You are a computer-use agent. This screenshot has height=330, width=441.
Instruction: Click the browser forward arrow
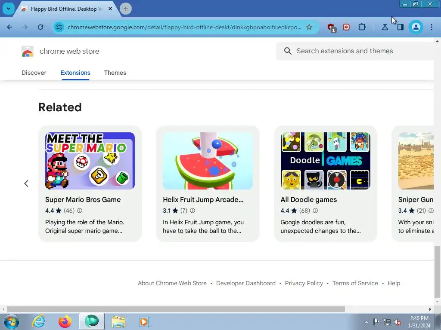25,27
